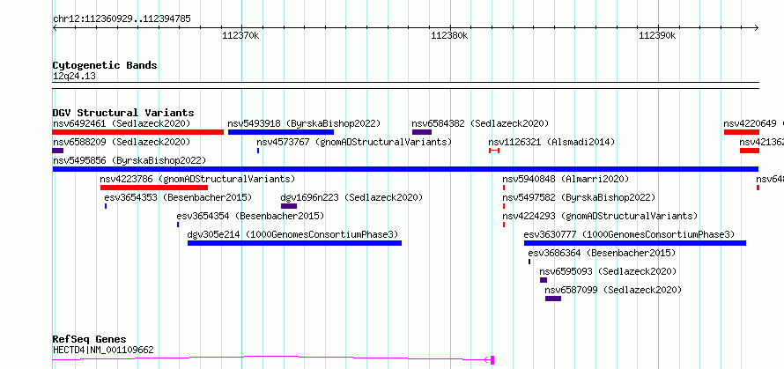Click nsv6587099 (Sedlazeck2020) label

click(x=613, y=290)
